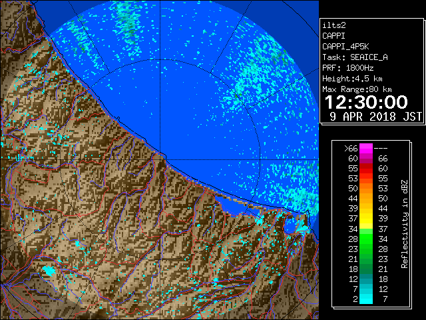Image resolution: width=426 pixels, height=320 pixels.
Task: Select the "Task: SEAICE_A" line
Action: point(355,57)
